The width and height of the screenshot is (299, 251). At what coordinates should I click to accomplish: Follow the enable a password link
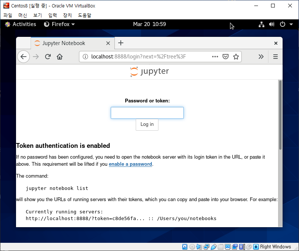[130, 164]
